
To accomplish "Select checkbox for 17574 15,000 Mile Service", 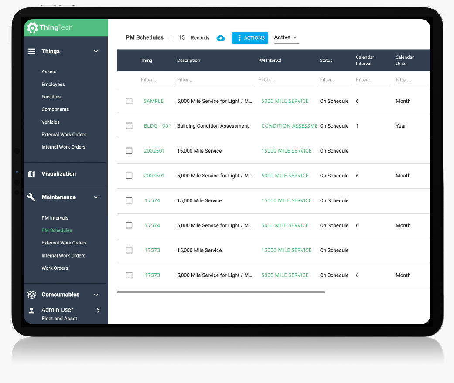I will (x=129, y=200).
